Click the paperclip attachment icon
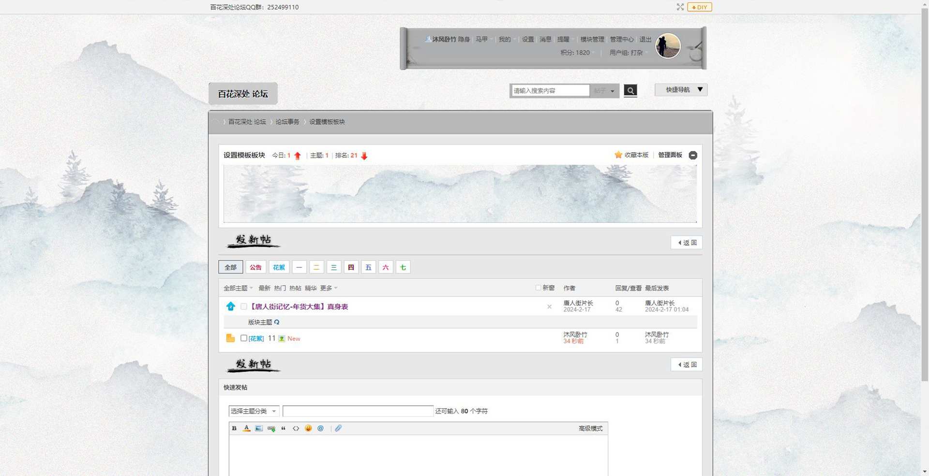 tap(338, 428)
